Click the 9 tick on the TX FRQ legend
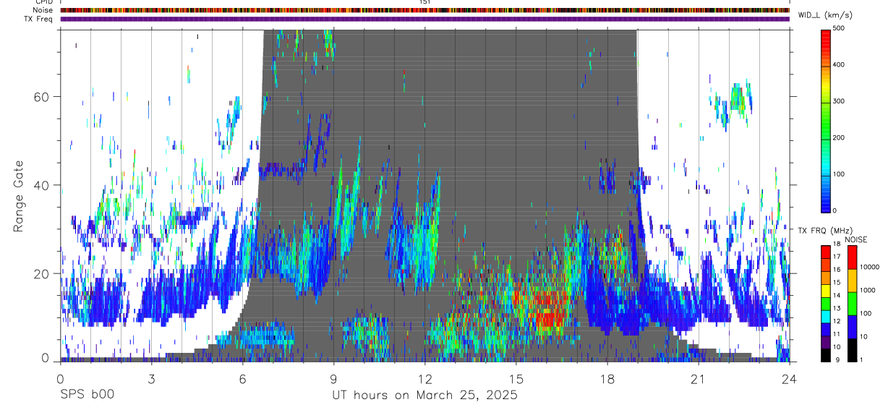Image resolution: width=888 pixels, height=410 pixels. pyautogui.click(x=838, y=360)
